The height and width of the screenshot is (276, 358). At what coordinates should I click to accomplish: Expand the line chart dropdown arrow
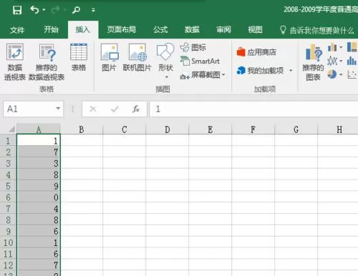(x=341, y=61)
